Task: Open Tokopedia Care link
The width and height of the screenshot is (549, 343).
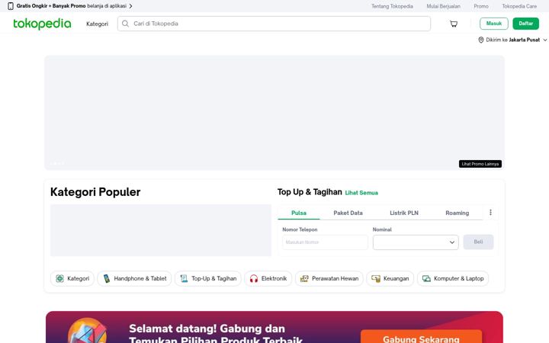Action: click(519, 6)
